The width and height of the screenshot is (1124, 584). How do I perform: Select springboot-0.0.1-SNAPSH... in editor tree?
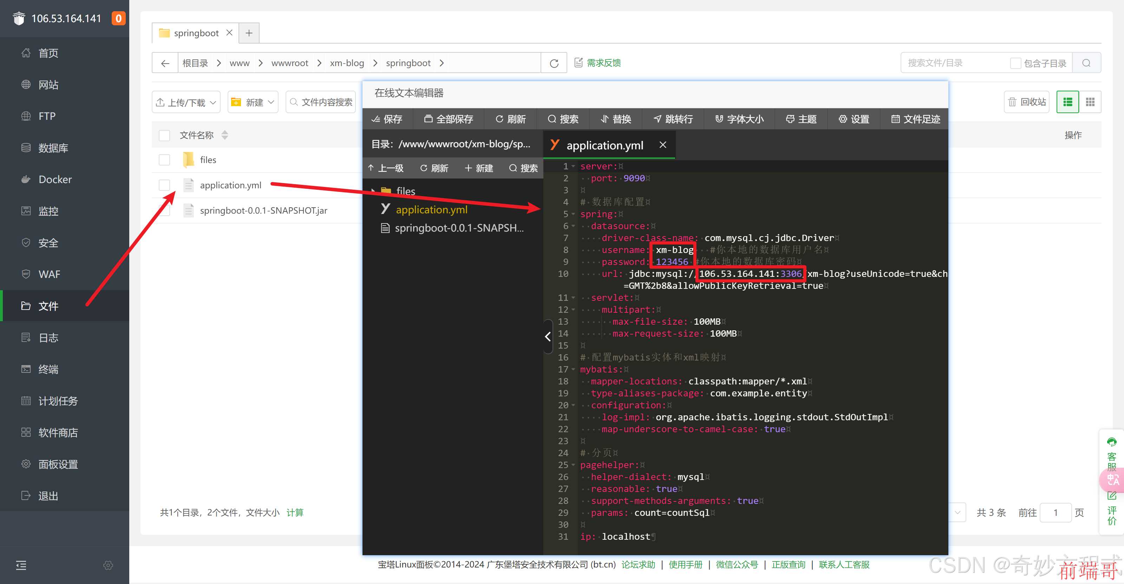pyautogui.click(x=452, y=228)
